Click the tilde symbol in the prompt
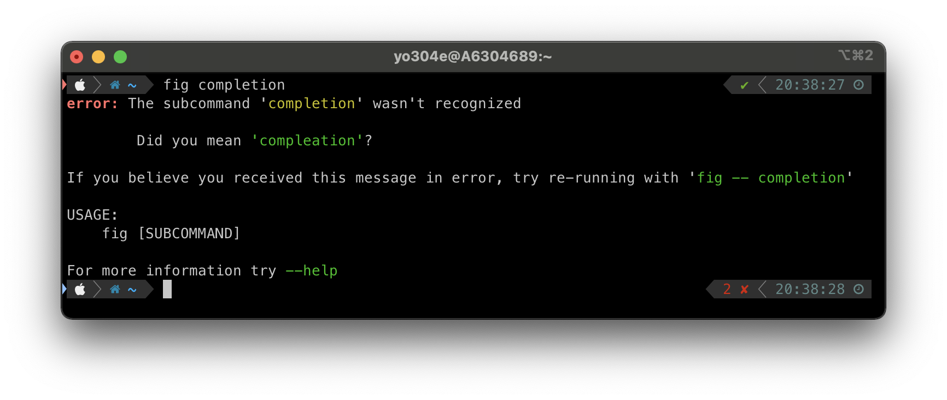This screenshot has height=400, width=947. (x=132, y=85)
